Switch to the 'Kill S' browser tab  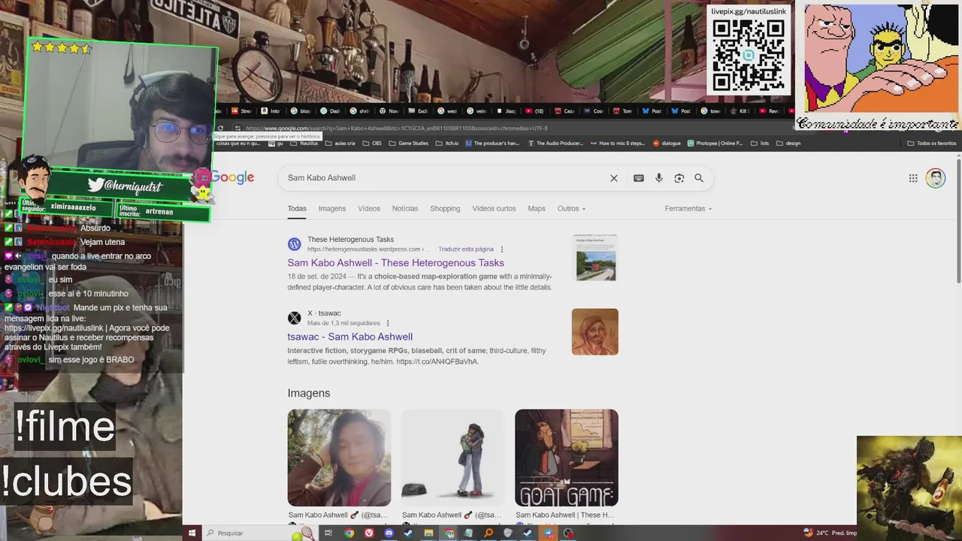[740, 111]
